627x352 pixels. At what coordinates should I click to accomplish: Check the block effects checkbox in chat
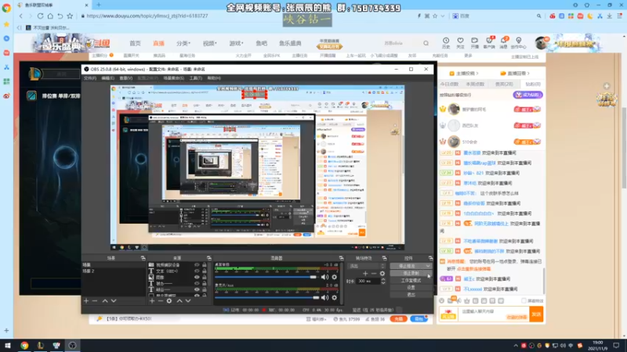(x=524, y=301)
